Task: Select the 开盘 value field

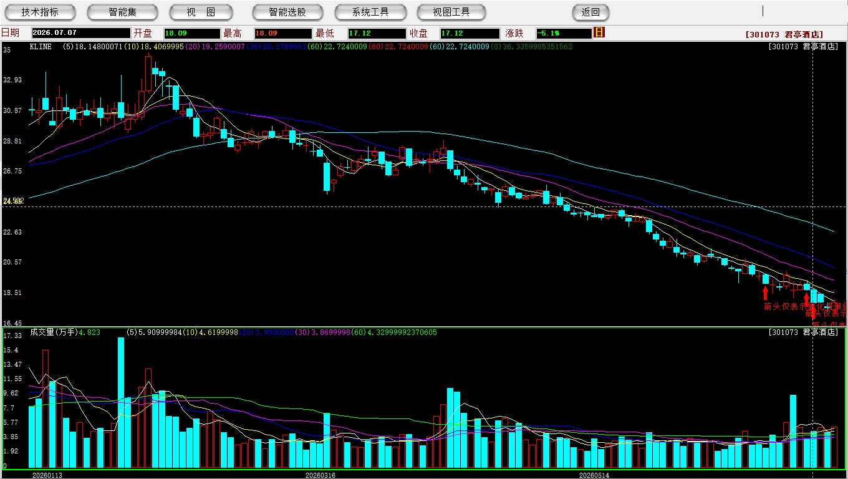Action: point(192,33)
